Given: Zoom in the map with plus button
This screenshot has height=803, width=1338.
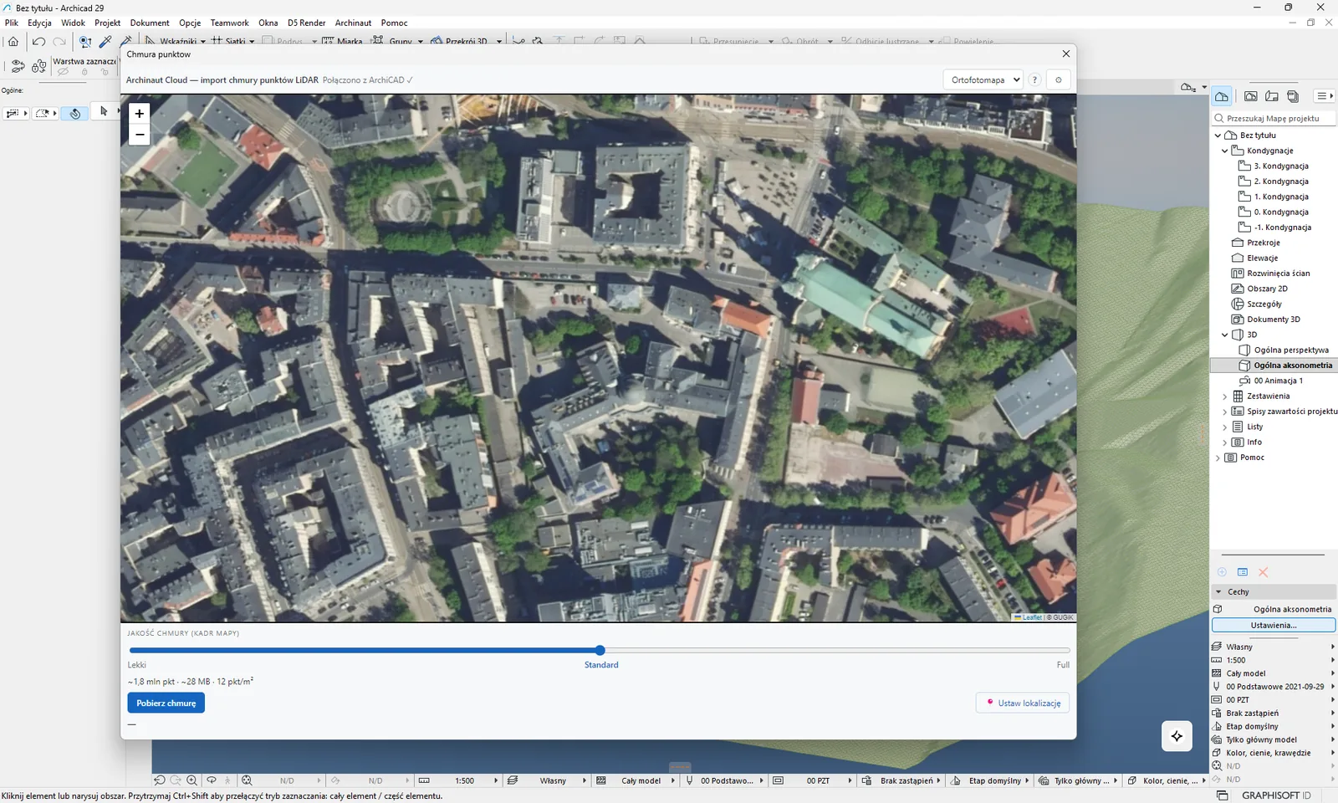Looking at the screenshot, I should (x=140, y=113).
